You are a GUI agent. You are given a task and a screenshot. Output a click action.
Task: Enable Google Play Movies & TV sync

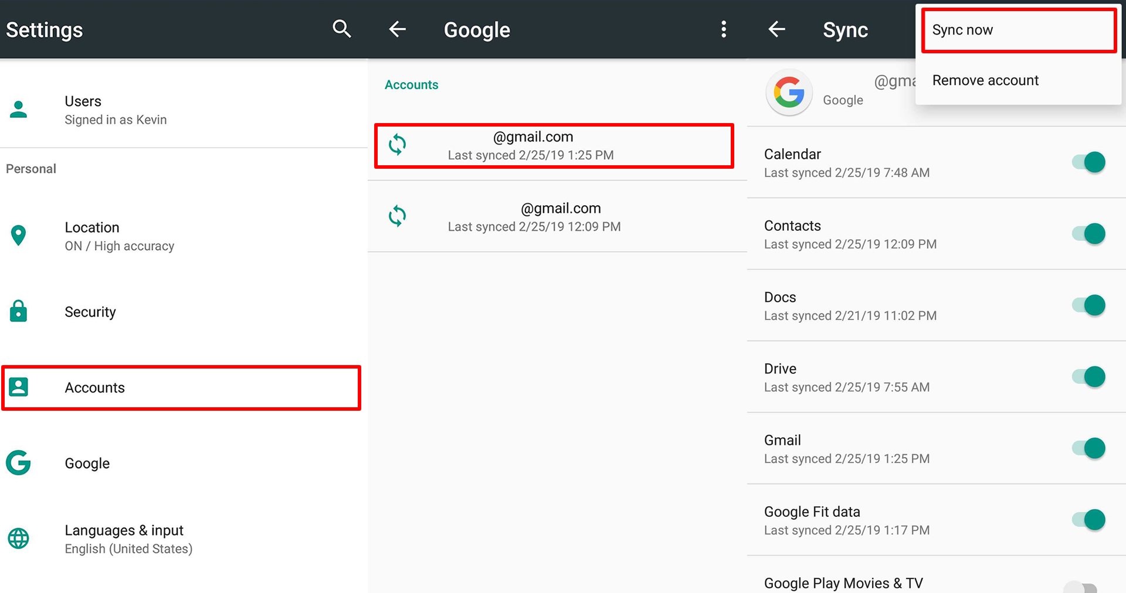coord(1081,587)
